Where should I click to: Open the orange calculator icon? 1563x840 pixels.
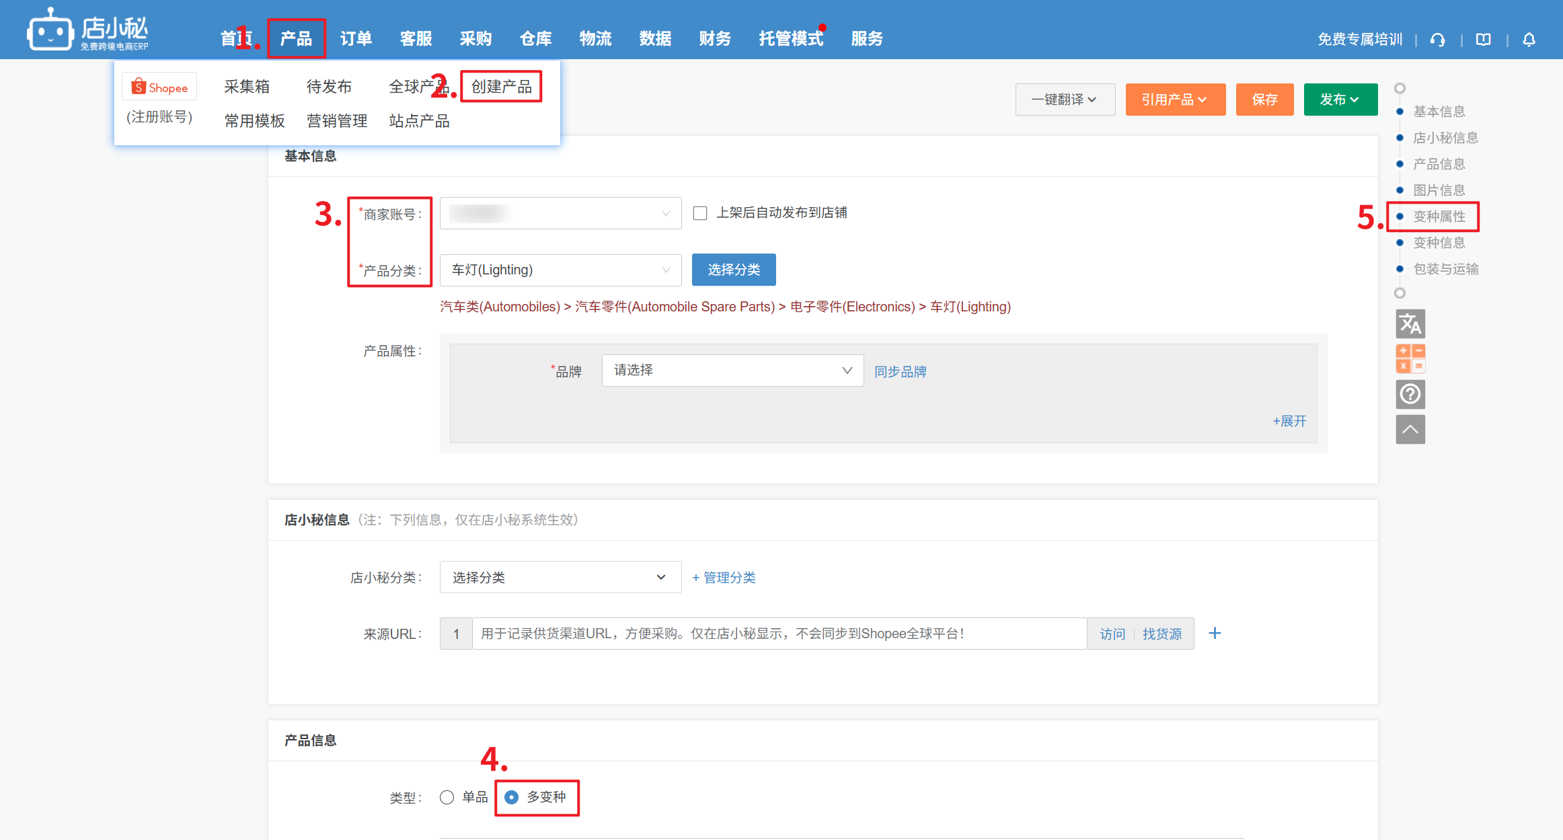coord(1410,358)
